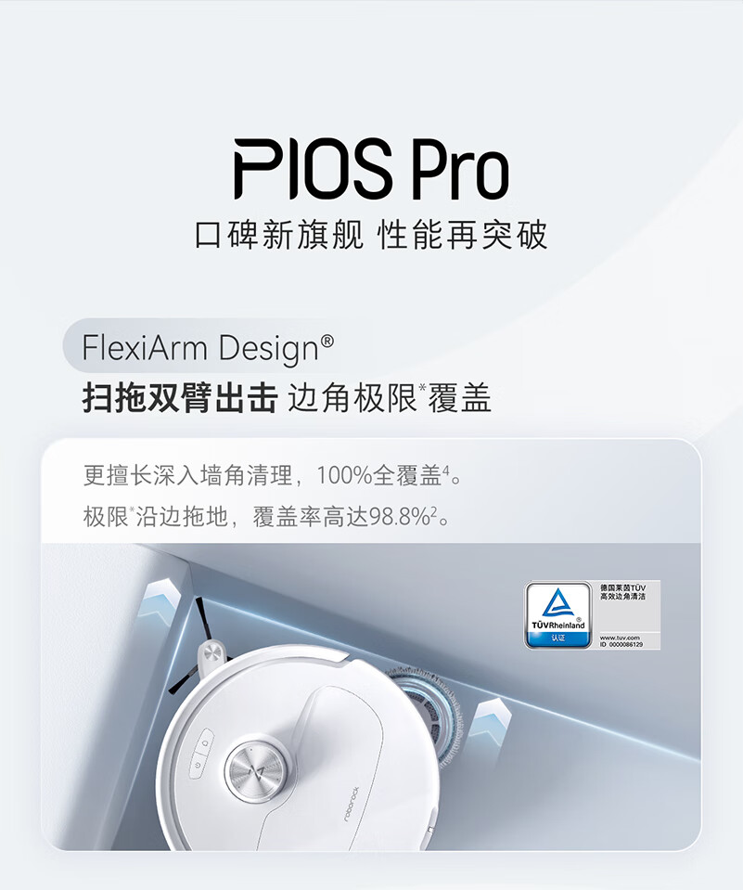
Task: Click the roborock logo on the robot
Action: click(x=352, y=804)
